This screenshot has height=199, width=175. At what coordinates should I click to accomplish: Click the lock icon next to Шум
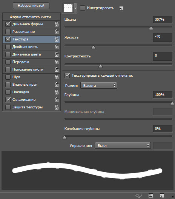57,77
